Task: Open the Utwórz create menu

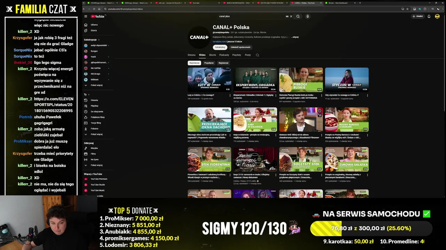Action: 417,16
